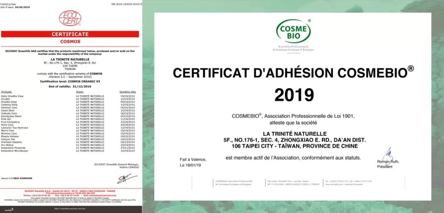
Task: Select the Children Care product row
Action: (x=68, y=108)
